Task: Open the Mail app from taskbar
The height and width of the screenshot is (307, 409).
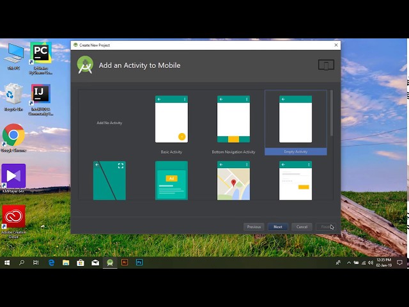Action: click(95, 263)
